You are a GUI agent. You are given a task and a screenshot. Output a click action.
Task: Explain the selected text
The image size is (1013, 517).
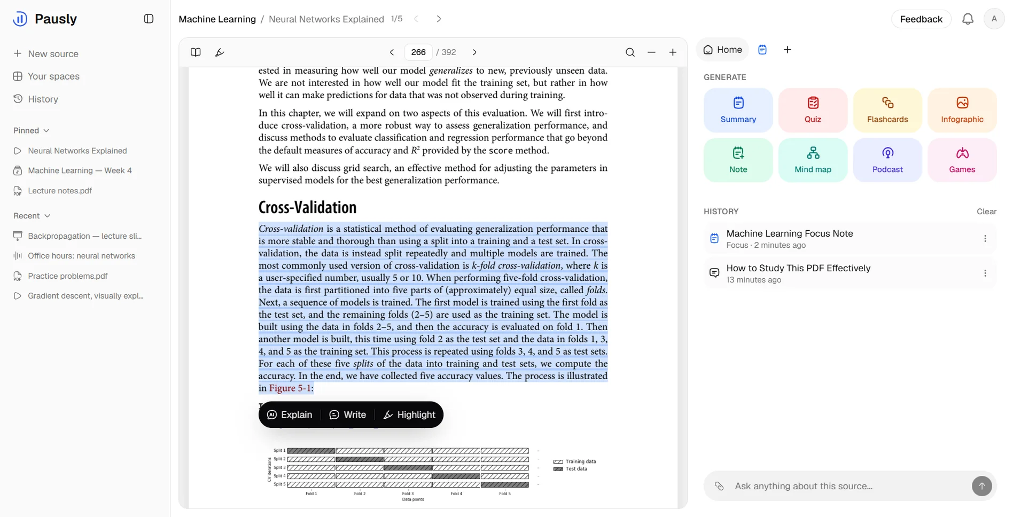pos(290,414)
